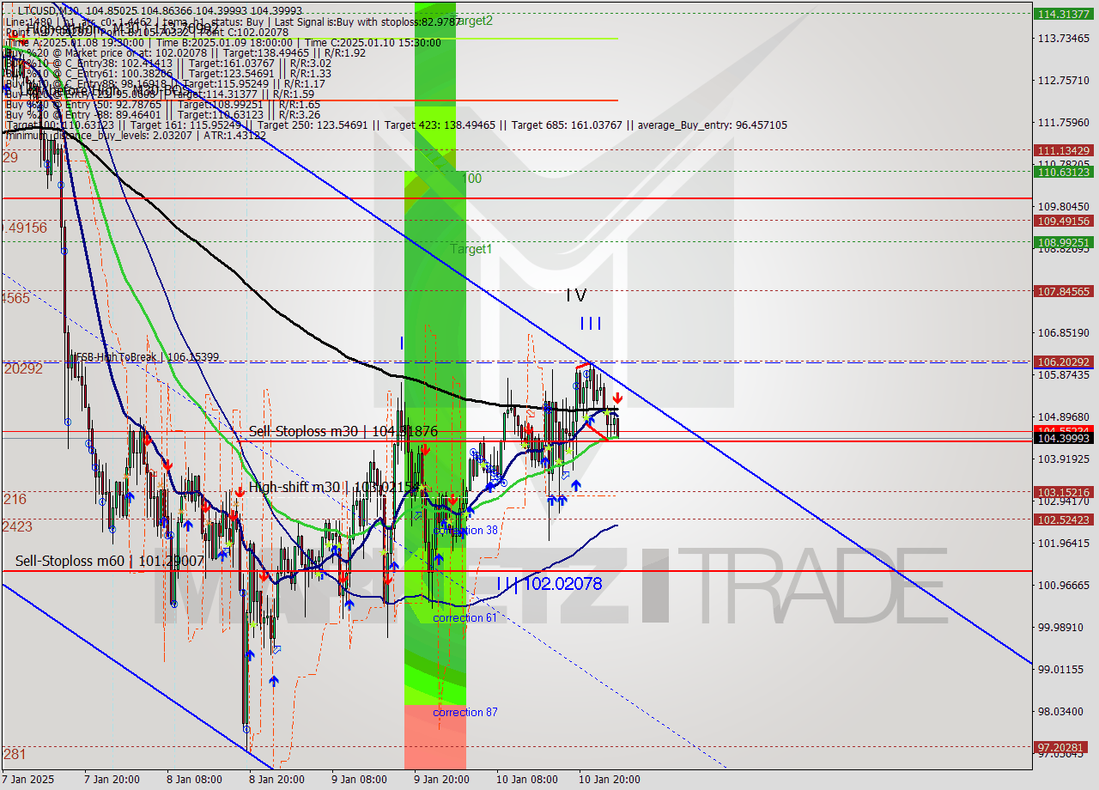Click the Time A / Time B / Time C line

pyautogui.click(x=222, y=42)
